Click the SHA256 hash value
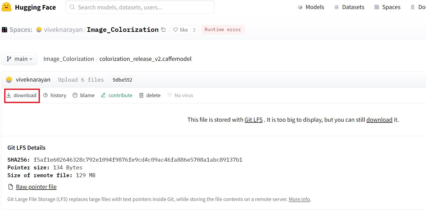 138,160
